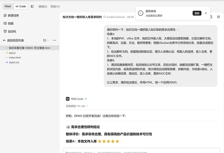This screenshot has width=224, height=153.
Task: Open index.html in file tree
Action: [x=15, y=57]
